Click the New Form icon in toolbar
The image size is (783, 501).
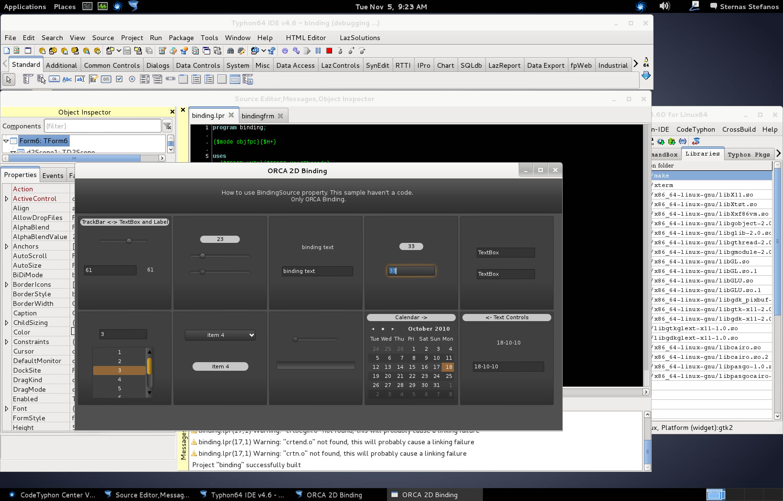(x=28, y=51)
